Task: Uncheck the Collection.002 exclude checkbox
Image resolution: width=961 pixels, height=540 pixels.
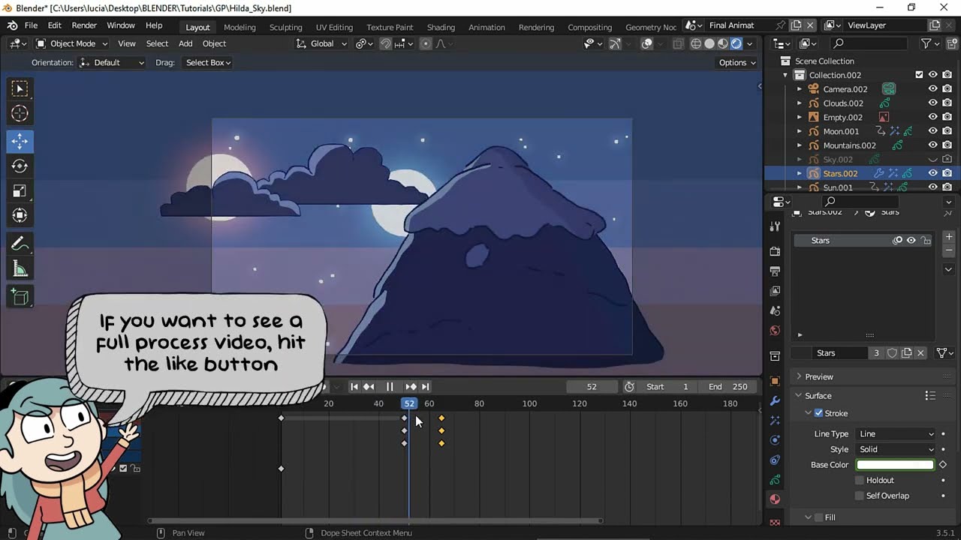Action: click(x=919, y=75)
